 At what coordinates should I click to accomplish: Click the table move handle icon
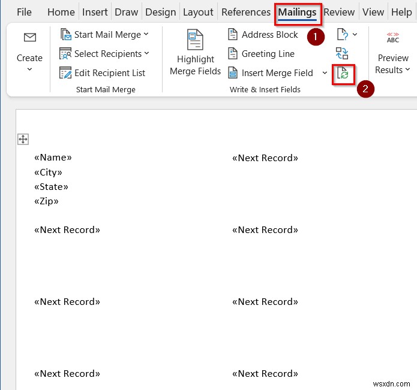(x=23, y=140)
